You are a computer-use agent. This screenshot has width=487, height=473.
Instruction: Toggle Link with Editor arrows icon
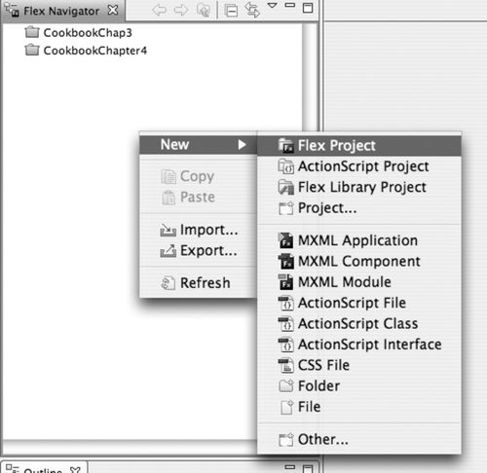pyautogui.click(x=252, y=10)
